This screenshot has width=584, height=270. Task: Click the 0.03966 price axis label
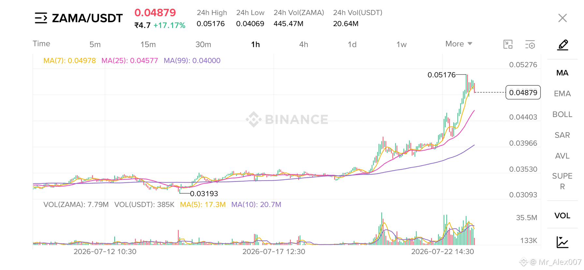[523, 143]
